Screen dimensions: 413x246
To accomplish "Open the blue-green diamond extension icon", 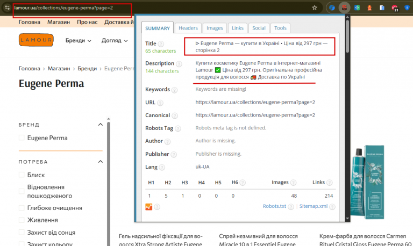I will tap(357, 8).
